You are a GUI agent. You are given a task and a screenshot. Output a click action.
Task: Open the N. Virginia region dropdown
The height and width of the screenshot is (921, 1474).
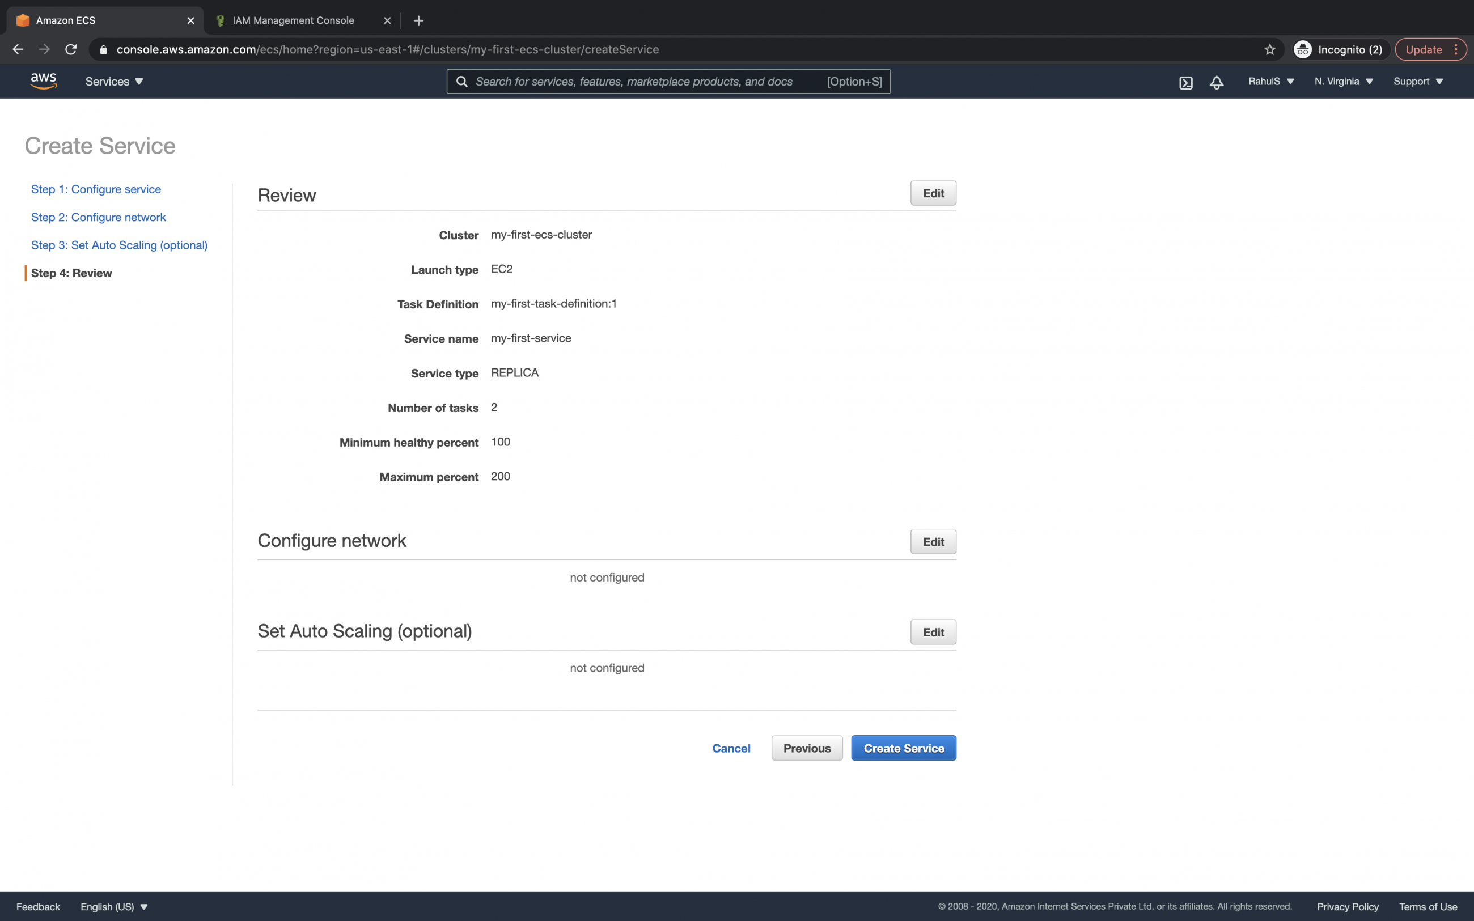1342,81
